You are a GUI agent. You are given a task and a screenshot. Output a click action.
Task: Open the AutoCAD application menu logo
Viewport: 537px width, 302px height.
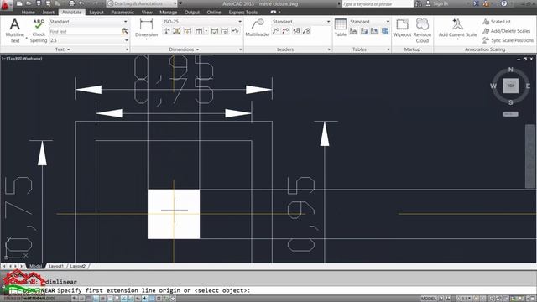[6, 5]
